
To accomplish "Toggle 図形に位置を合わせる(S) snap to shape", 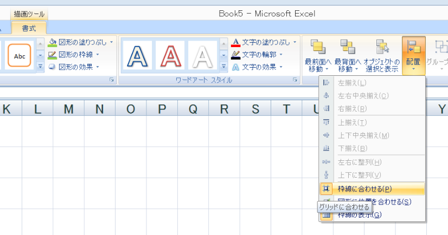I will (372, 201).
